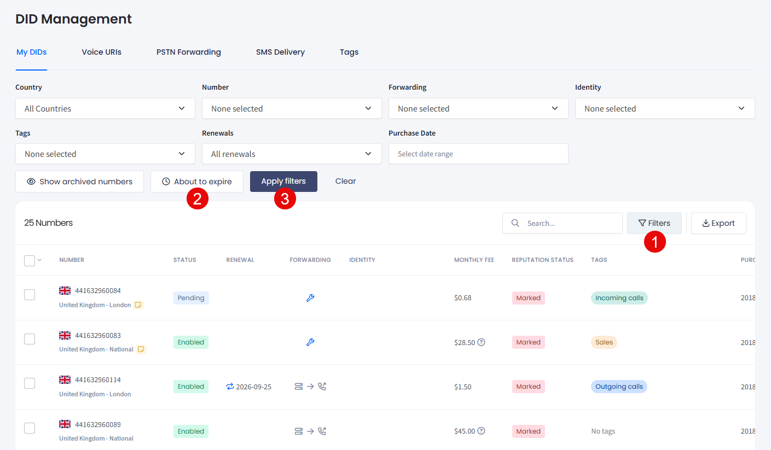Show archived numbers
The height and width of the screenshot is (450, 771).
80,182
